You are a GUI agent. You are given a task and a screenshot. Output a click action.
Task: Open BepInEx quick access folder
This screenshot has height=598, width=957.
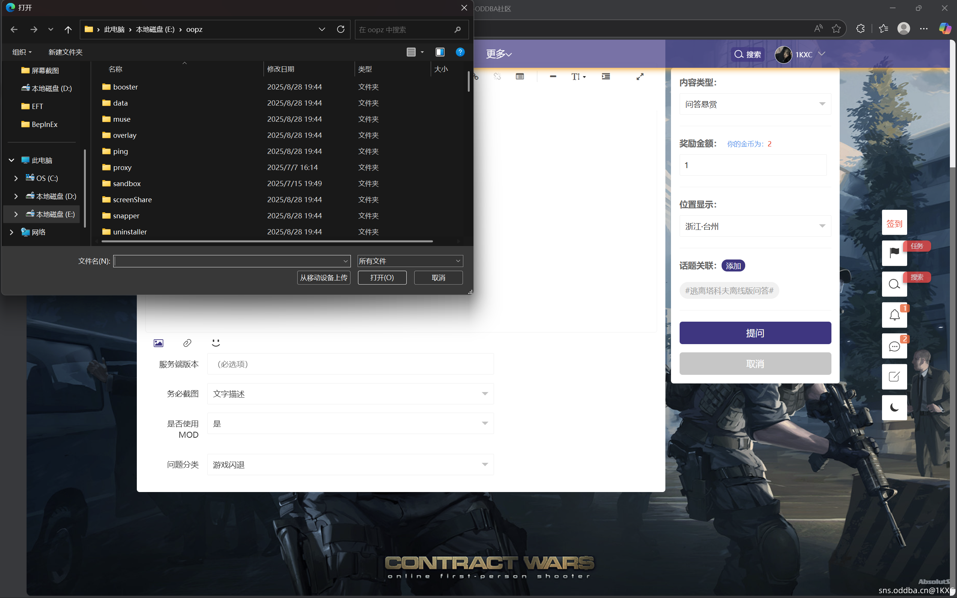[40, 124]
